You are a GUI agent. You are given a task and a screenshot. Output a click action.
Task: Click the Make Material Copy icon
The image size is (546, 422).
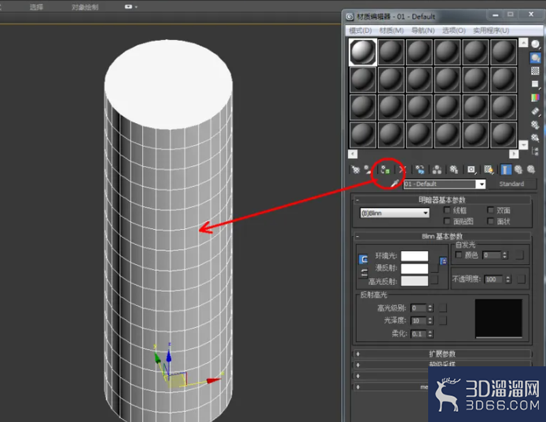pyautogui.click(x=420, y=169)
